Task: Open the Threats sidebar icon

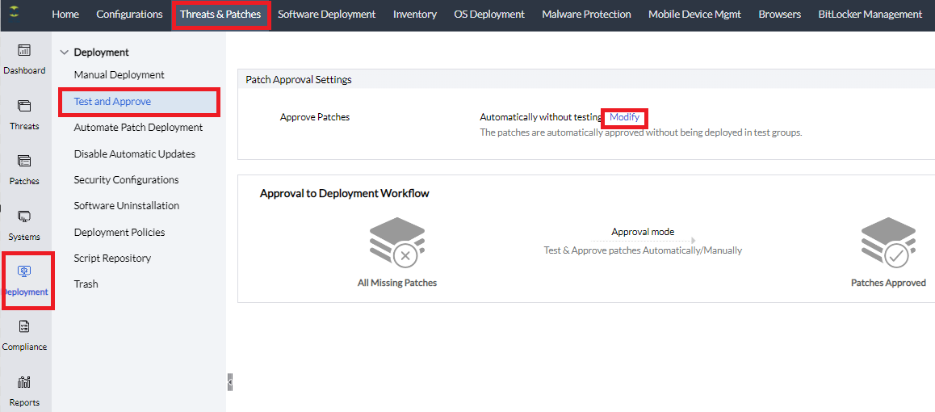Action: pyautogui.click(x=24, y=107)
